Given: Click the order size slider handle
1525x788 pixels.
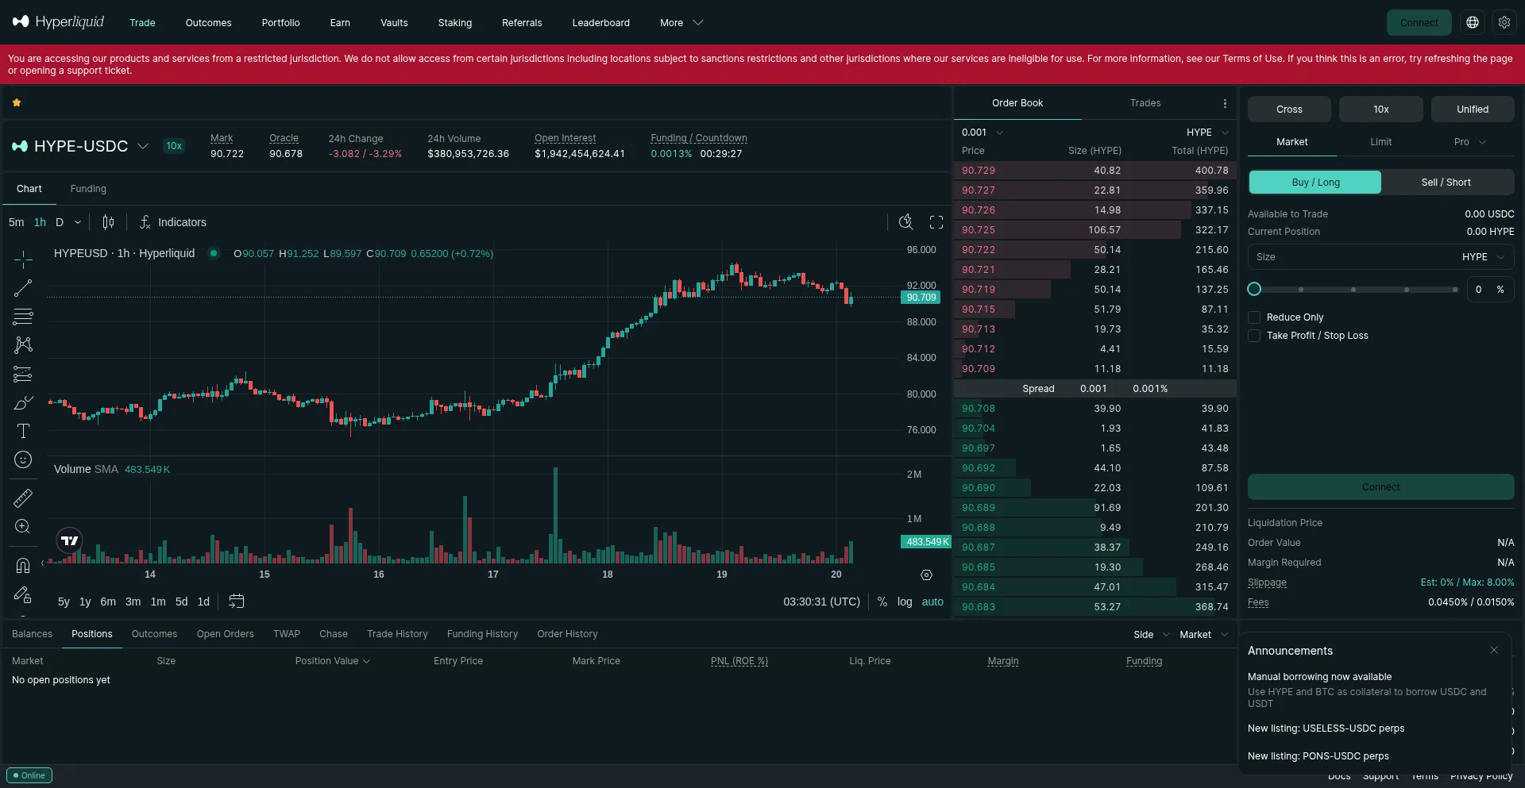Looking at the screenshot, I should 1254,290.
